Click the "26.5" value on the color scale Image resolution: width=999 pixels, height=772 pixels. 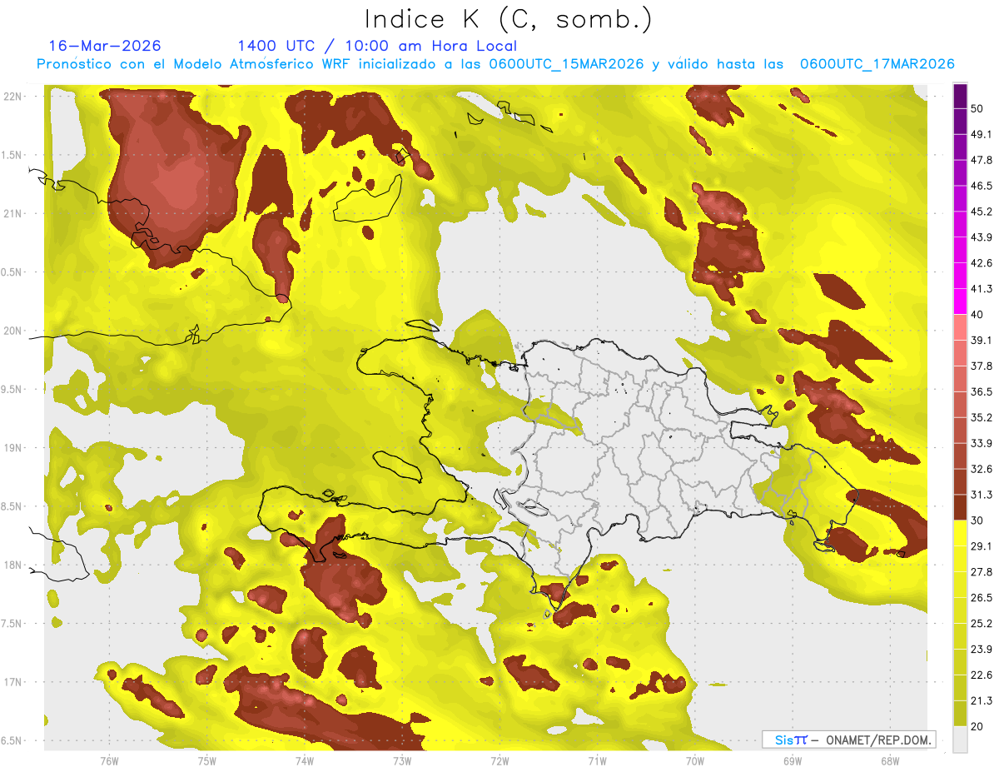(982, 598)
